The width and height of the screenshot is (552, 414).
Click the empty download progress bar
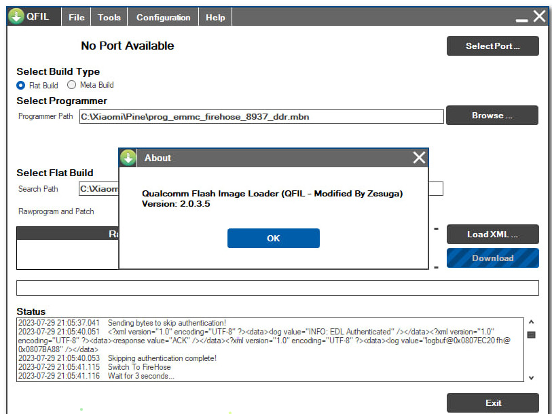click(277, 288)
